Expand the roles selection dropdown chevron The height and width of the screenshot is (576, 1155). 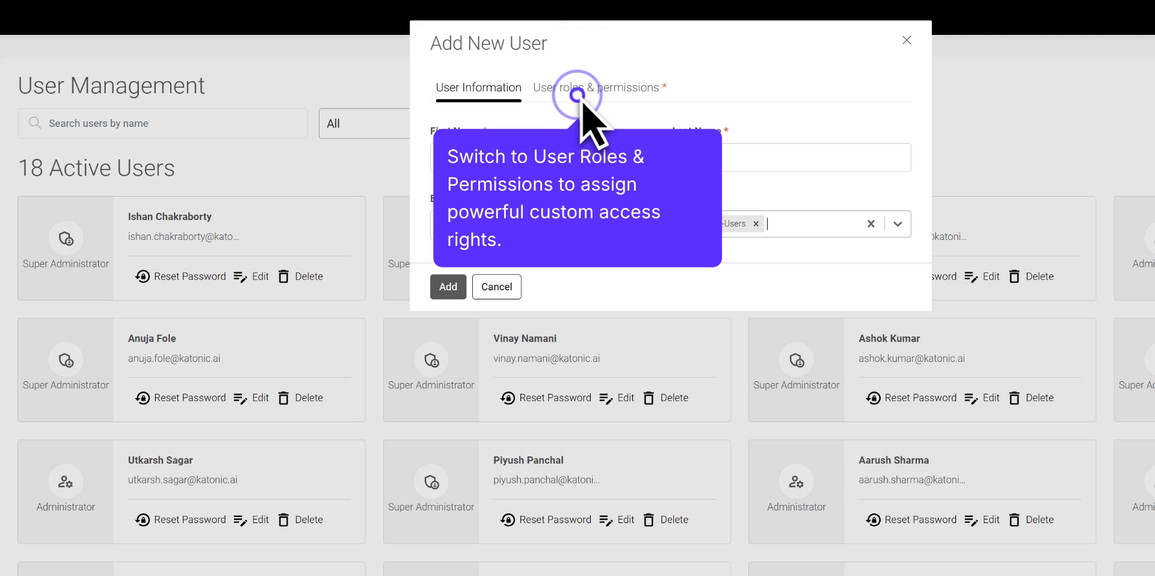[x=897, y=224]
